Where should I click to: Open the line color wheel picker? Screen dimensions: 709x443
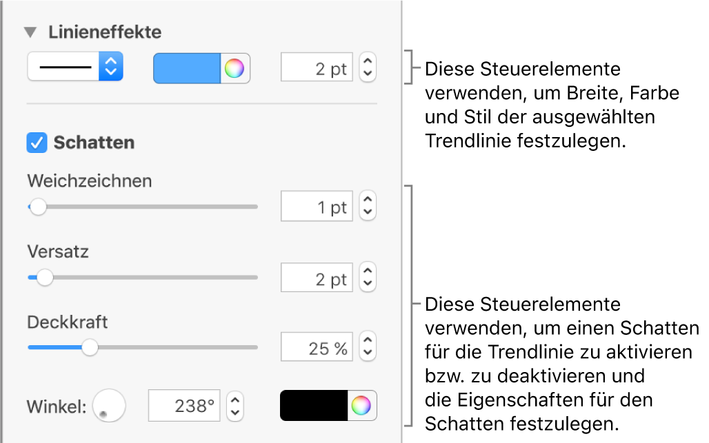(x=234, y=69)
